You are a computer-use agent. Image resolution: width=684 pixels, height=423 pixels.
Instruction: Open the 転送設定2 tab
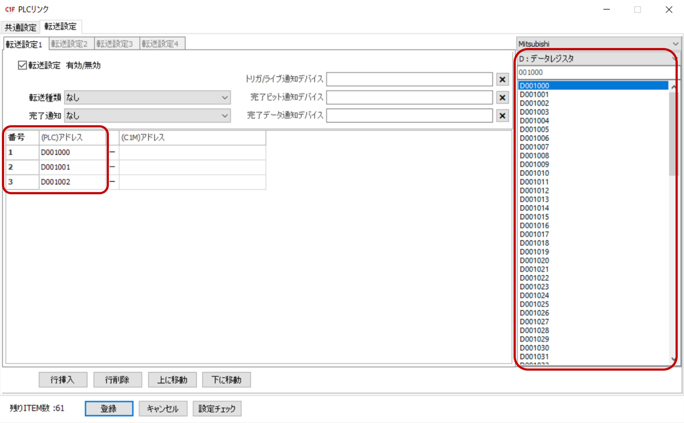pos(69,44)
